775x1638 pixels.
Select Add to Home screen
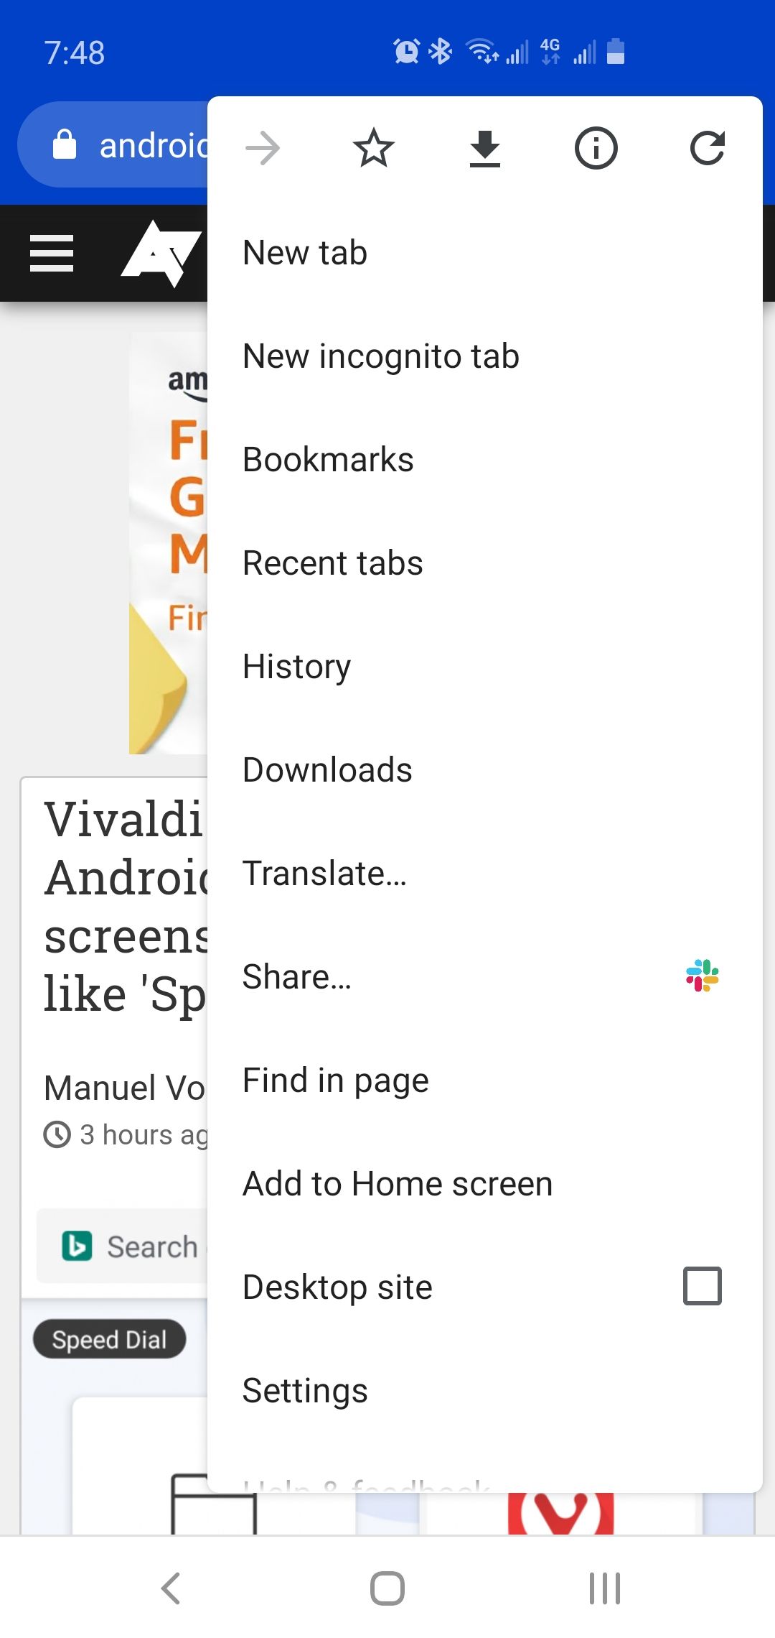(x=398, y=1184)
